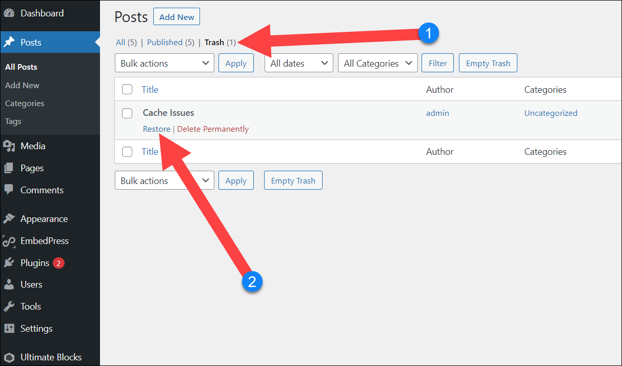Show Trash (1) posts filter
The image size is (622, 366).
220,43
